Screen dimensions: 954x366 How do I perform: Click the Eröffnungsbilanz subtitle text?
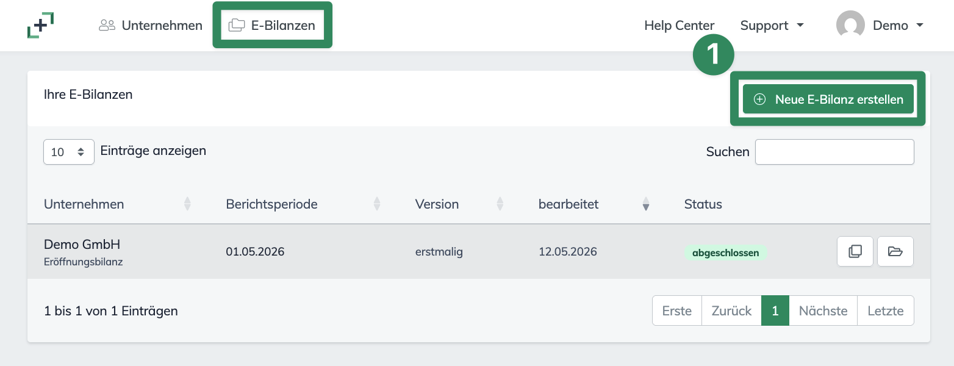point(84,262)
